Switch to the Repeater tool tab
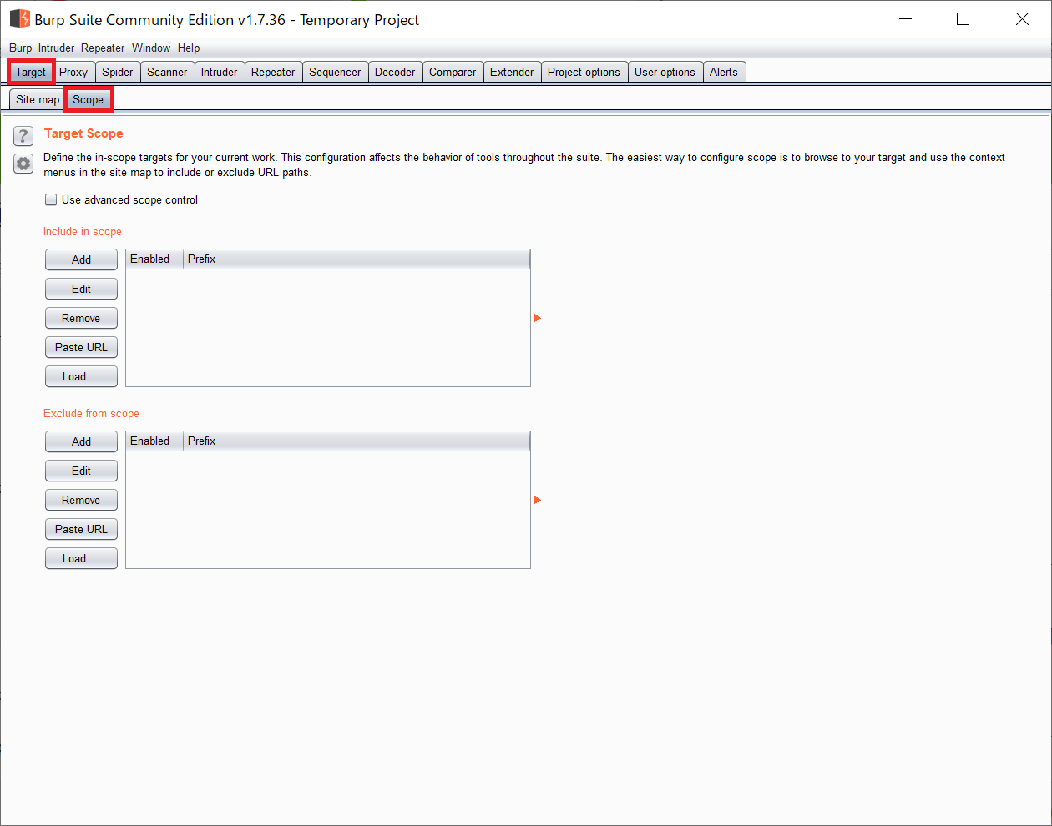This screenshot has height=826, width=1052. coord(273,72)
